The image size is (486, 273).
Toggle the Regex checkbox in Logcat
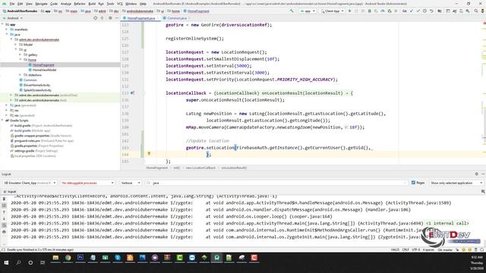coord(413,183)
